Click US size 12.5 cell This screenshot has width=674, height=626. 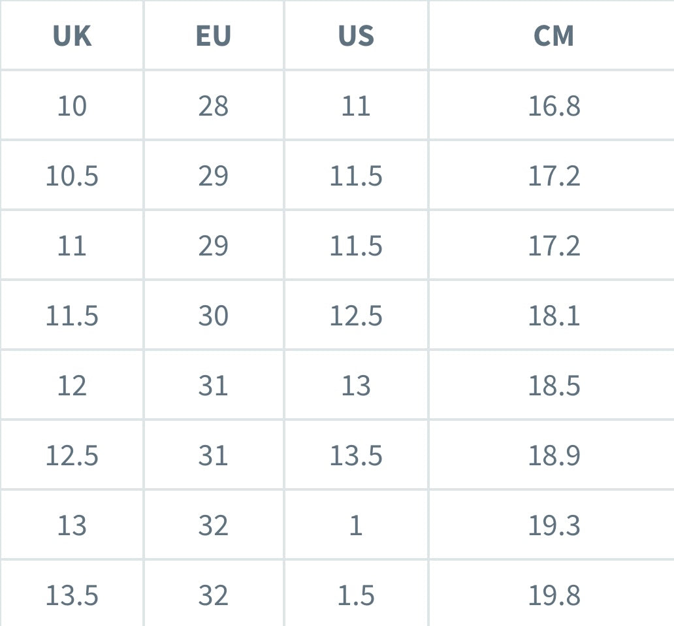coord(356,316)
